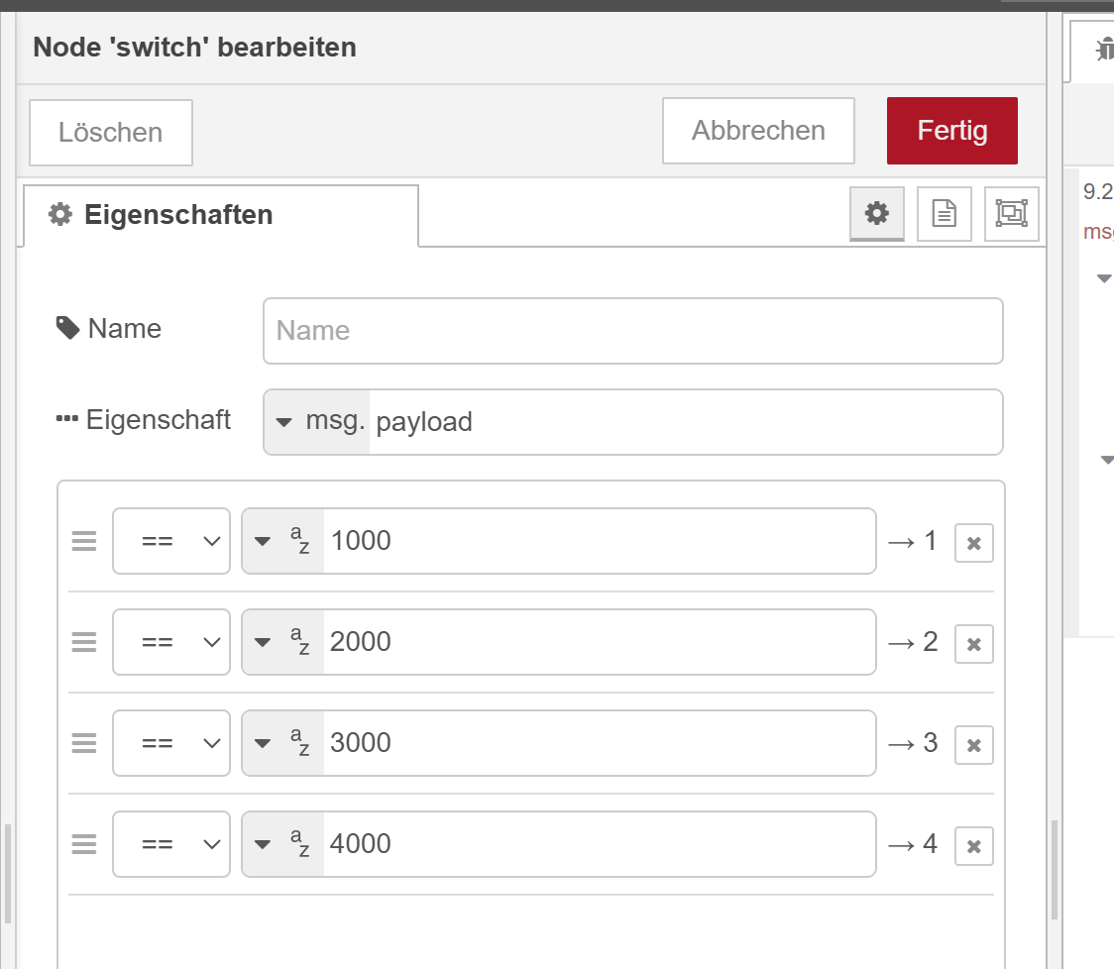Expand msg. property type dropdown
The width and height of the screenshot is (1114, 969).
click(x=316, y=422)
